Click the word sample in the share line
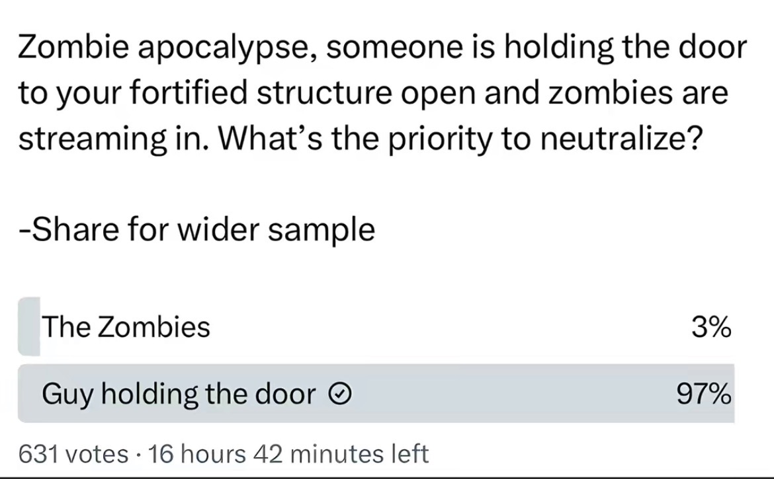 [322, 231]
